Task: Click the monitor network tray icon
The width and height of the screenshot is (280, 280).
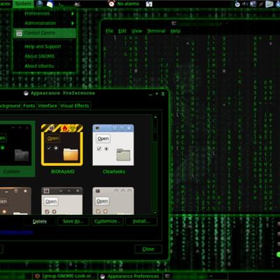Action: coord(253,4)
